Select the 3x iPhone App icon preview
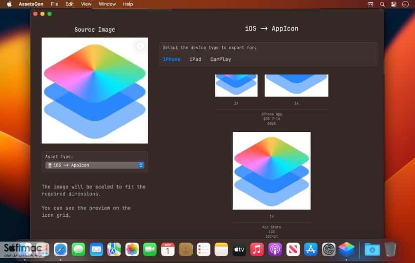415x263 pixels. 296,86
